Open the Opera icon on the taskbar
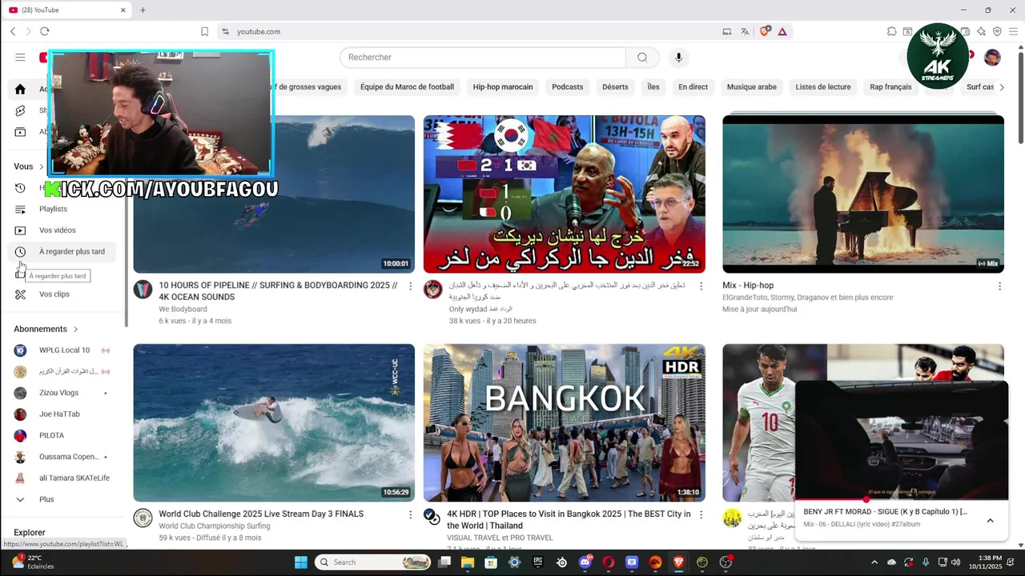The width and height of the screenshot is (1025, 576). (x=609, y=562)
